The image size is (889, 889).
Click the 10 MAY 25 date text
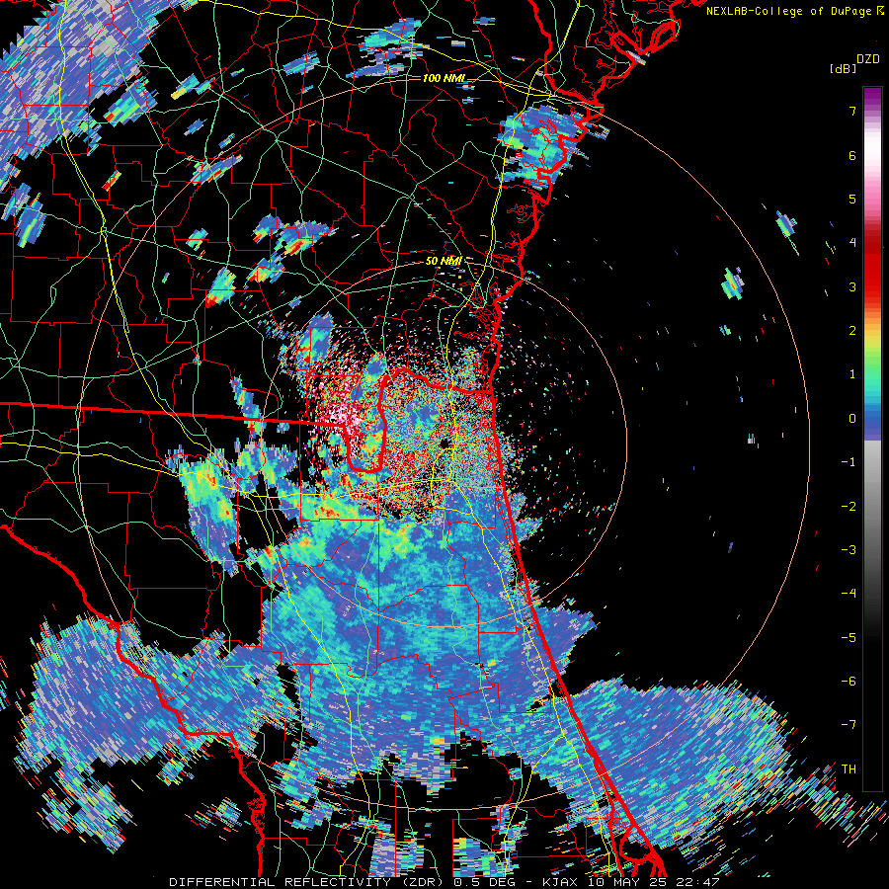630,882
